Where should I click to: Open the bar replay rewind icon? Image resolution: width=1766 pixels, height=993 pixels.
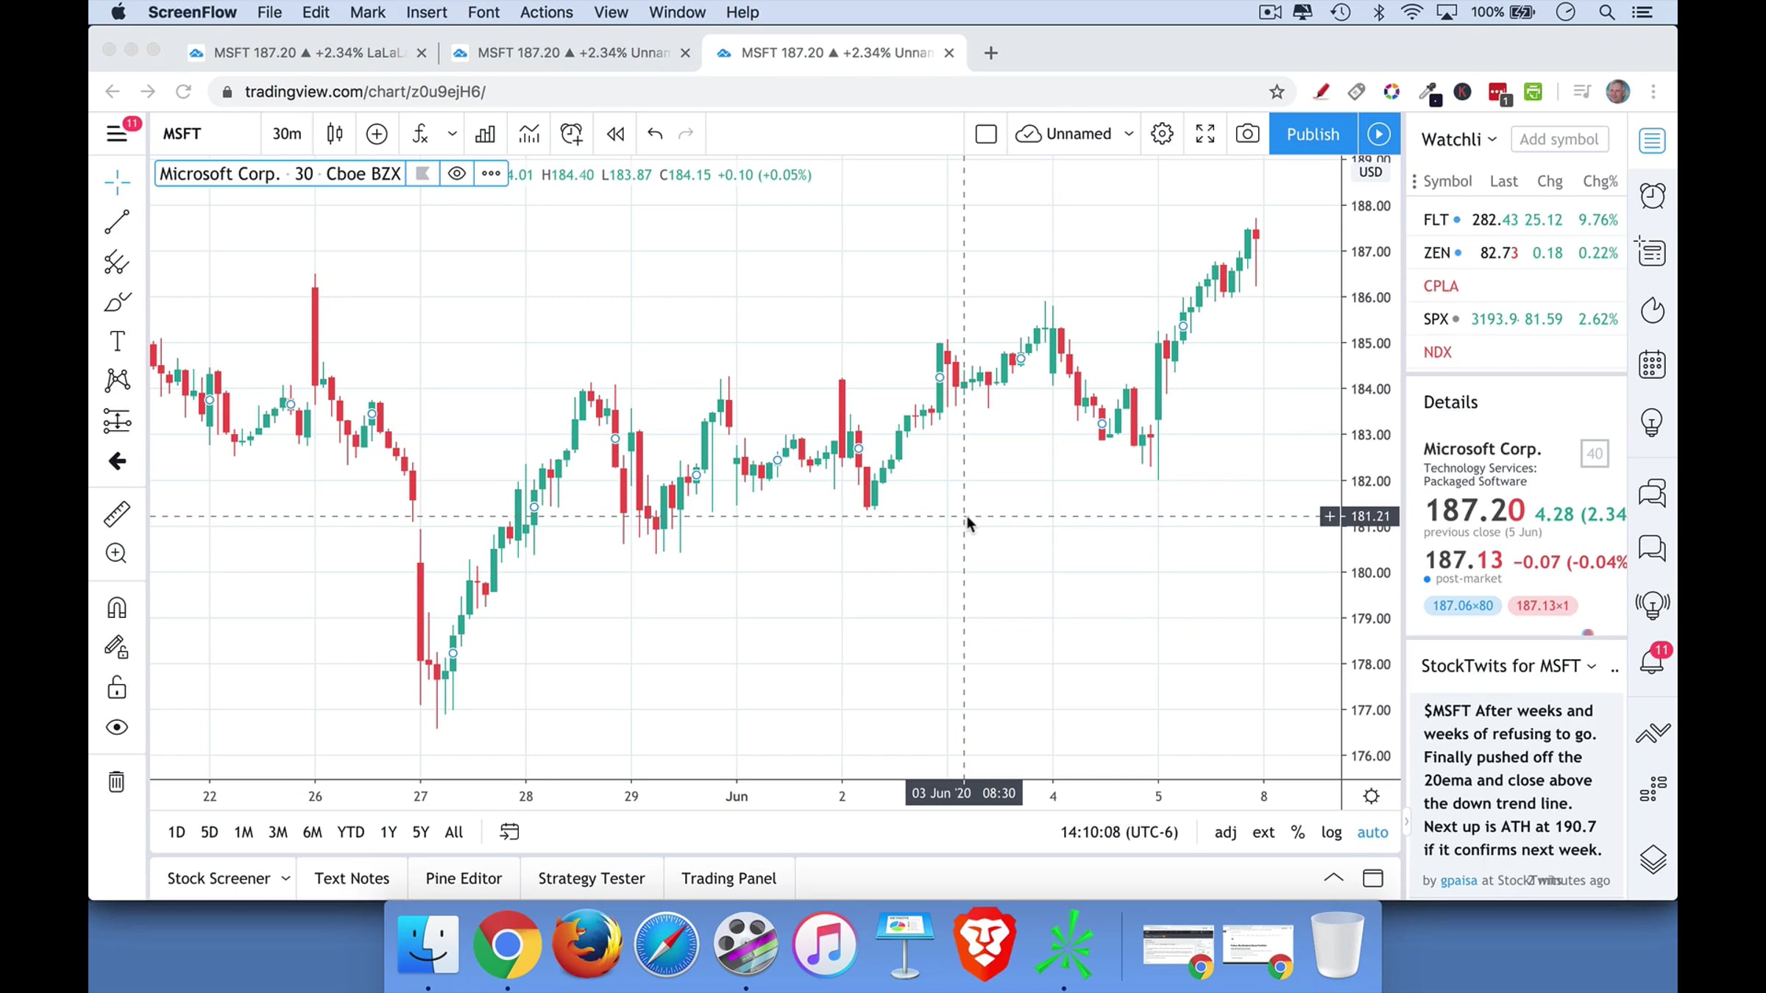pos(615,134)
